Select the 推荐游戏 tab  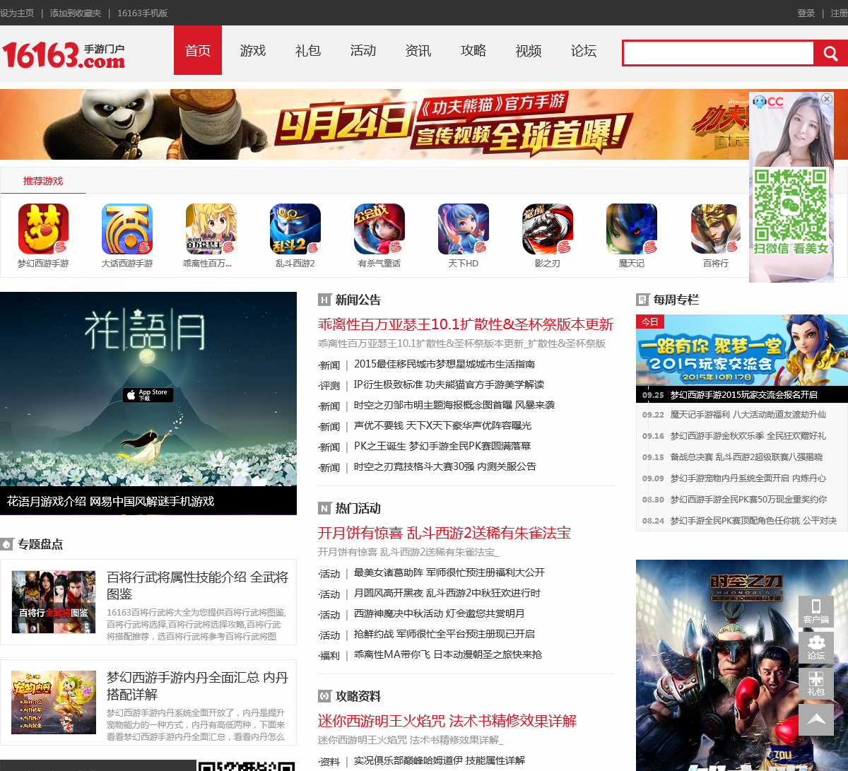pos(43,181)
